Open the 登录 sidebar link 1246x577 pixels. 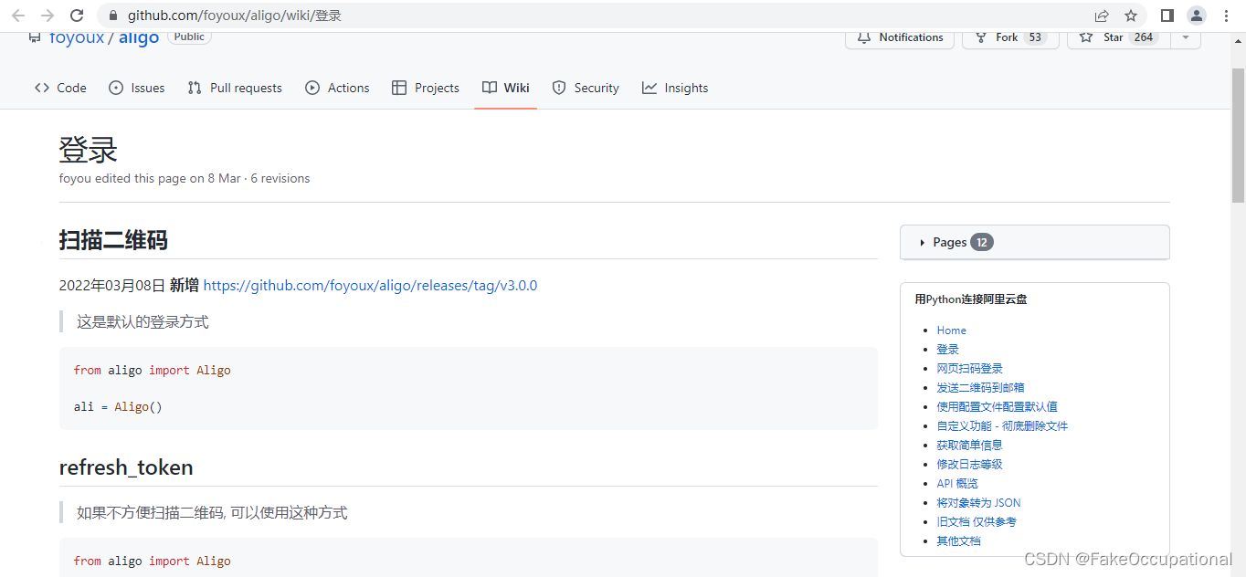[947, 350]
